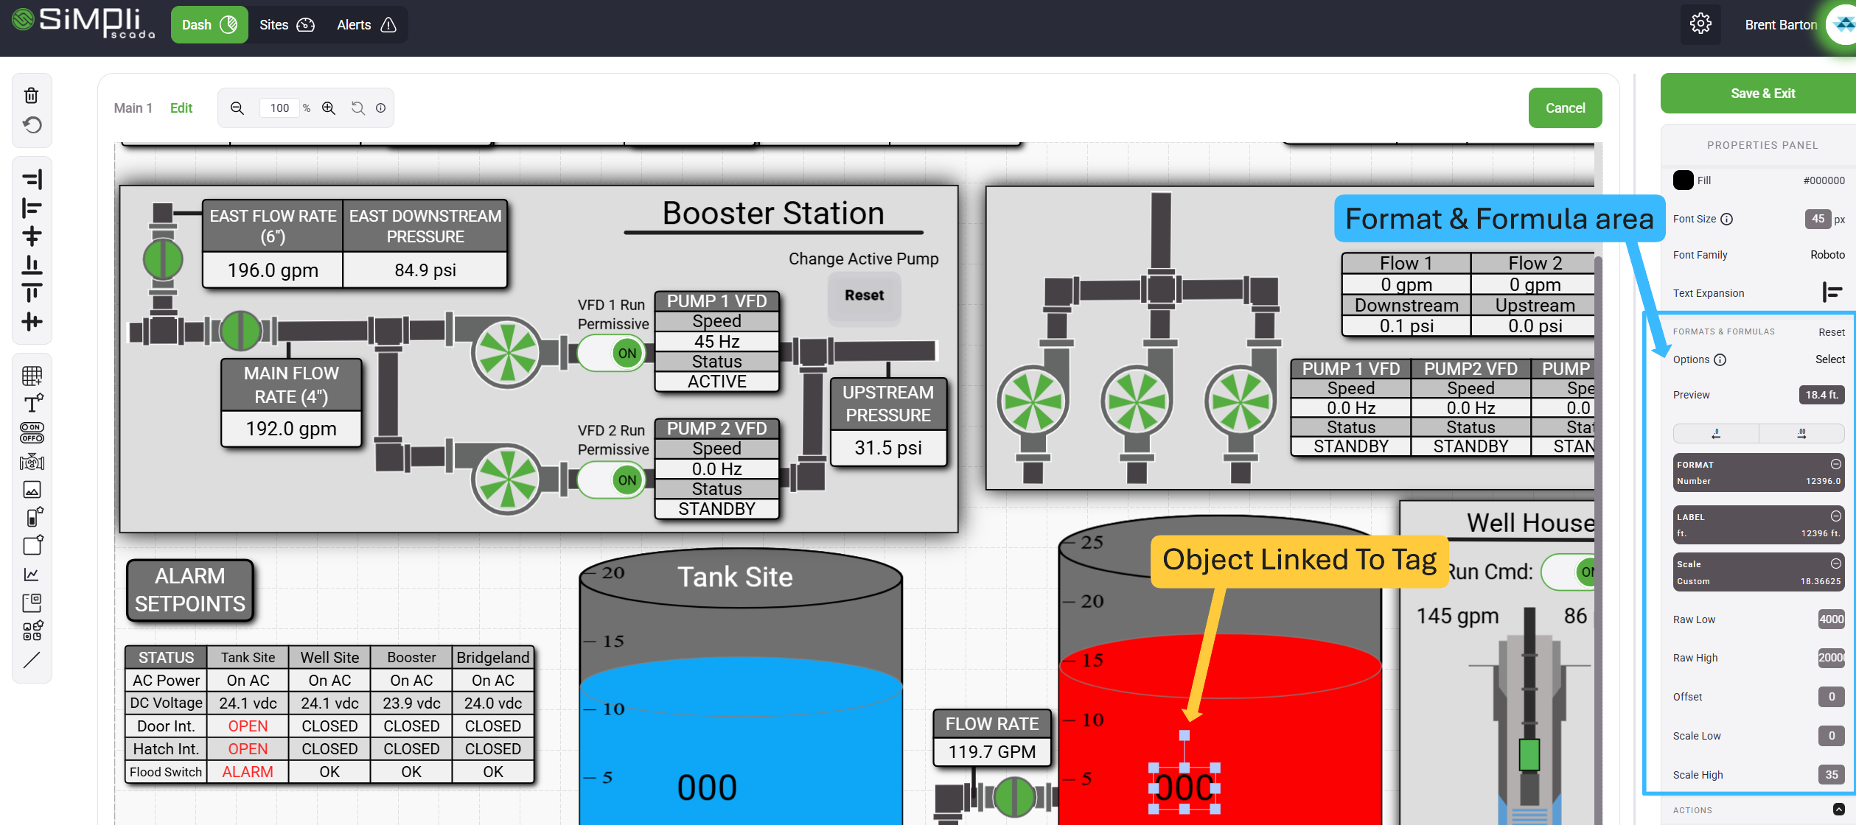Click the trash delete icon
This screenshot has width=1856, height=825.
pos(31,95)
